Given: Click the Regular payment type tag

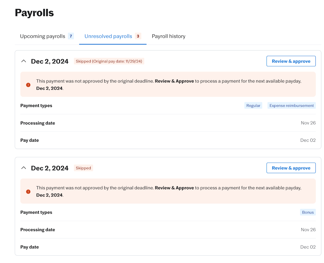Looking at the screenshot, I should [253, 106].
